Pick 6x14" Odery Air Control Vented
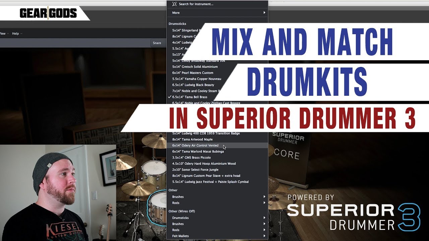429x241 pixels. pos(217,145)
